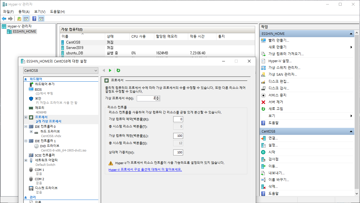Click 가상 컴퓨터 가져오기 action
This screenshot has height=203, width=360.
pos(286,54)
